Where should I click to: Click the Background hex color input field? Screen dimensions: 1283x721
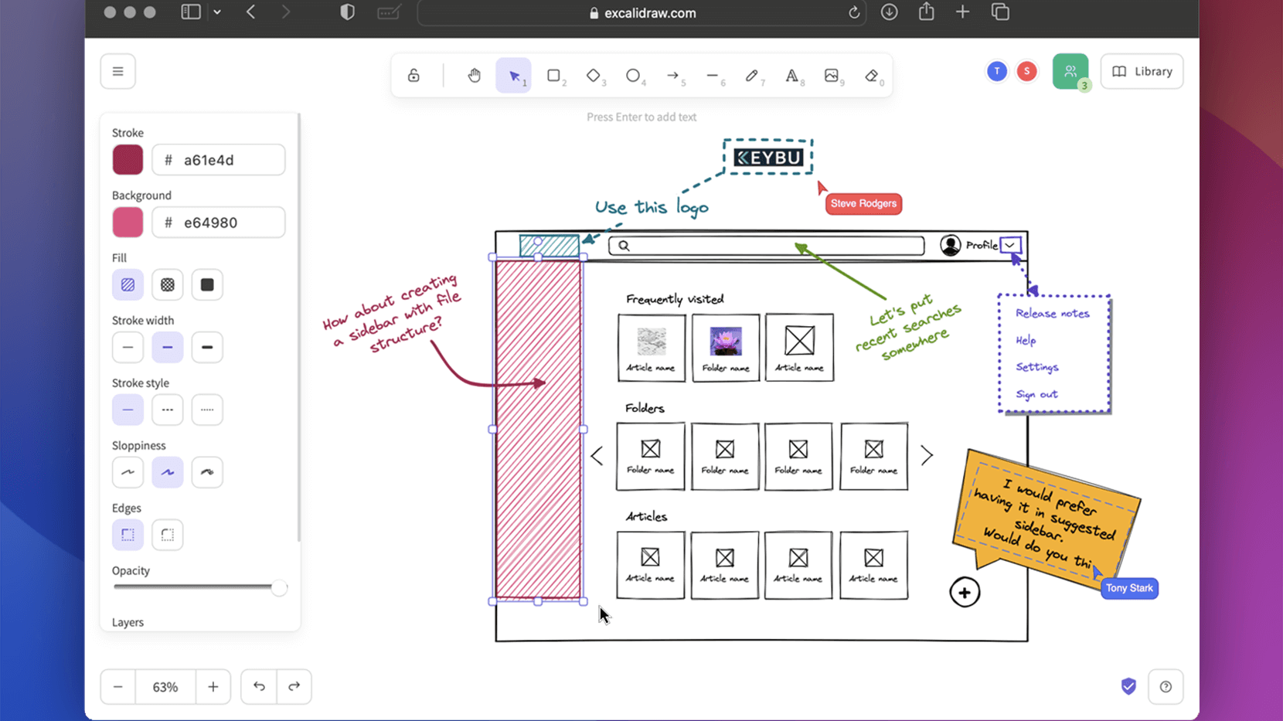(219, 223)
